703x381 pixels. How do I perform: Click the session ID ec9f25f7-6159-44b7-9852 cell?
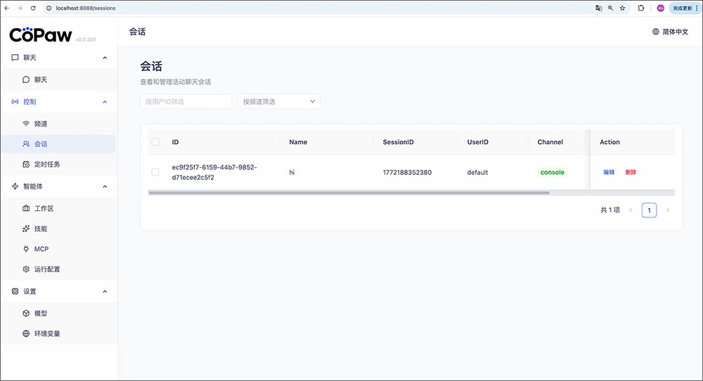[214, 172]
